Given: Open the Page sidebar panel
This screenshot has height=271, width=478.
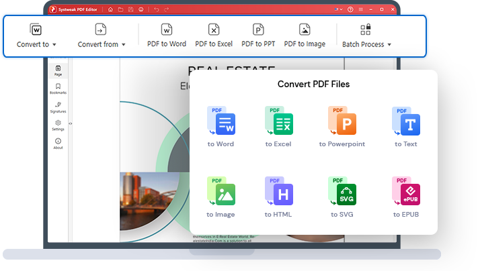Looking at the screenshot, I should click(x=58, y=70).
